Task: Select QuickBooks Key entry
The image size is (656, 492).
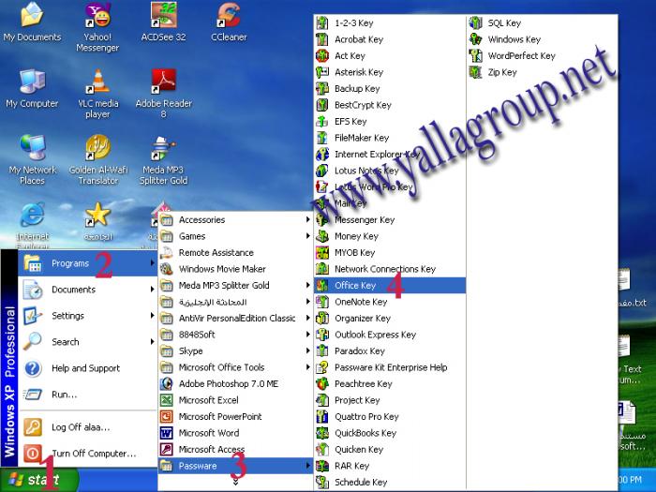Action: [x=390, y=433]
